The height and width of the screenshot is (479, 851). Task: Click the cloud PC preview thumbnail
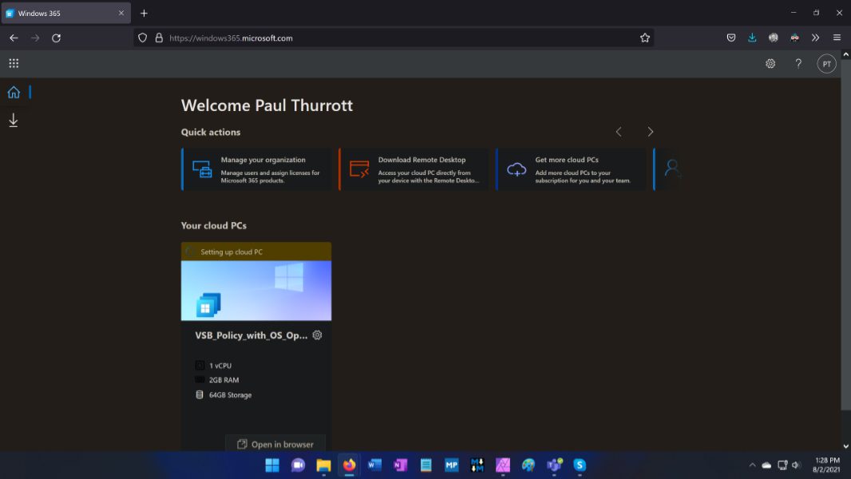click(256, 290)
